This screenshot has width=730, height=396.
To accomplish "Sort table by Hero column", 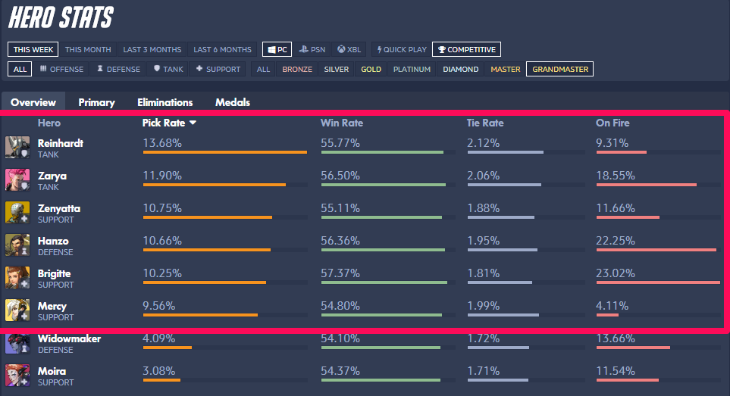I will pyautogui.click(x=49, y=123).
